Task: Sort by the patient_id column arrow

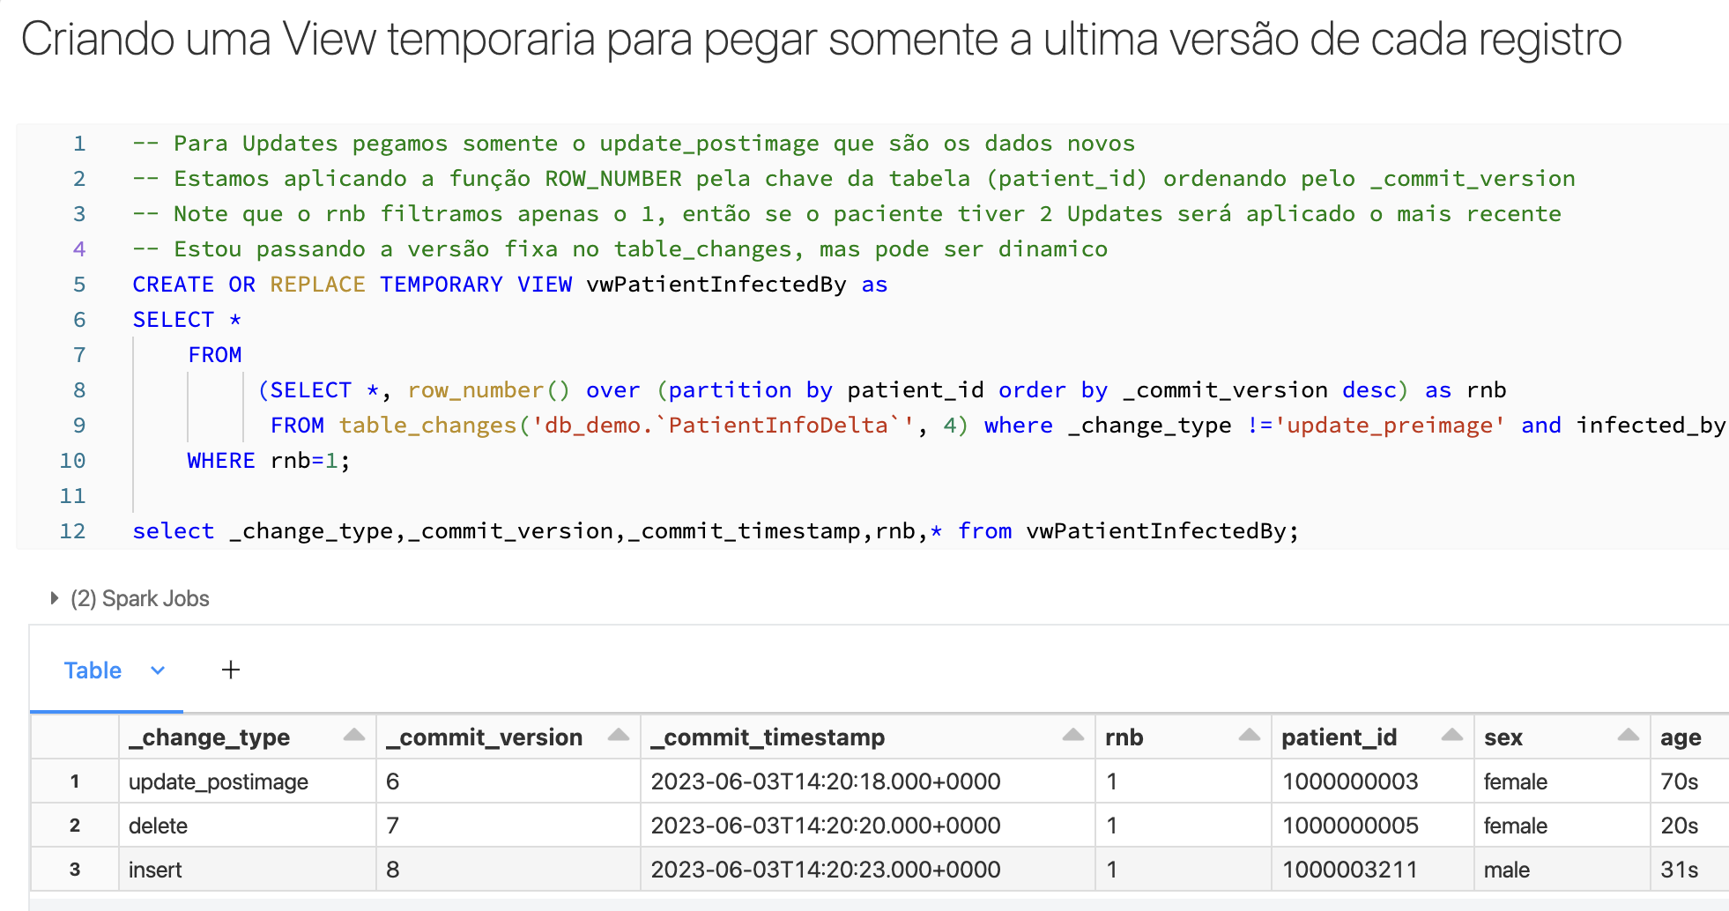Action: 1452,735
